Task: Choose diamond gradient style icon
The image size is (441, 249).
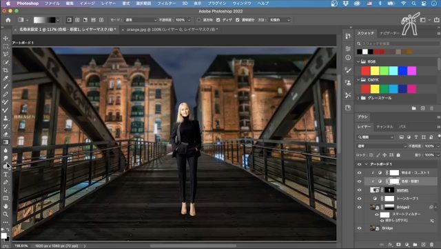Action: pos(101,20)
